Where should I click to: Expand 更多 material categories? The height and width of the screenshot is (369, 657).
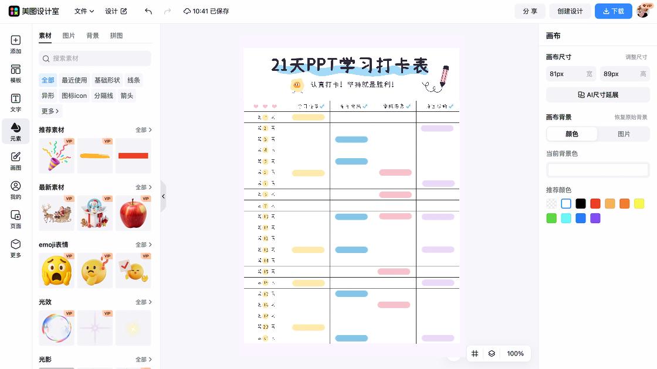tap(50, 111)
